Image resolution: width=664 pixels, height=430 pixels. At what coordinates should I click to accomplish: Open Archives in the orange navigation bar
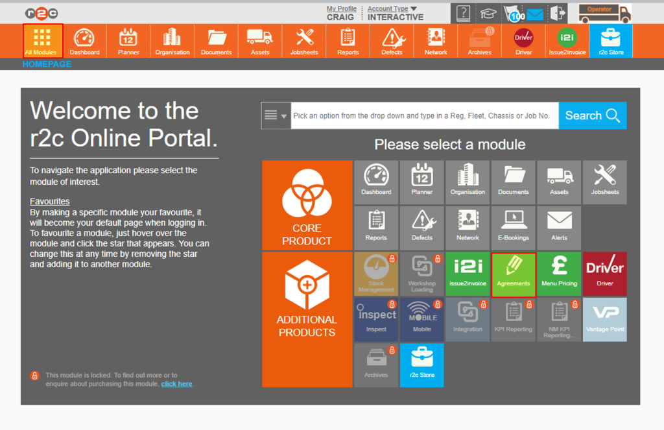pos(480,41)
